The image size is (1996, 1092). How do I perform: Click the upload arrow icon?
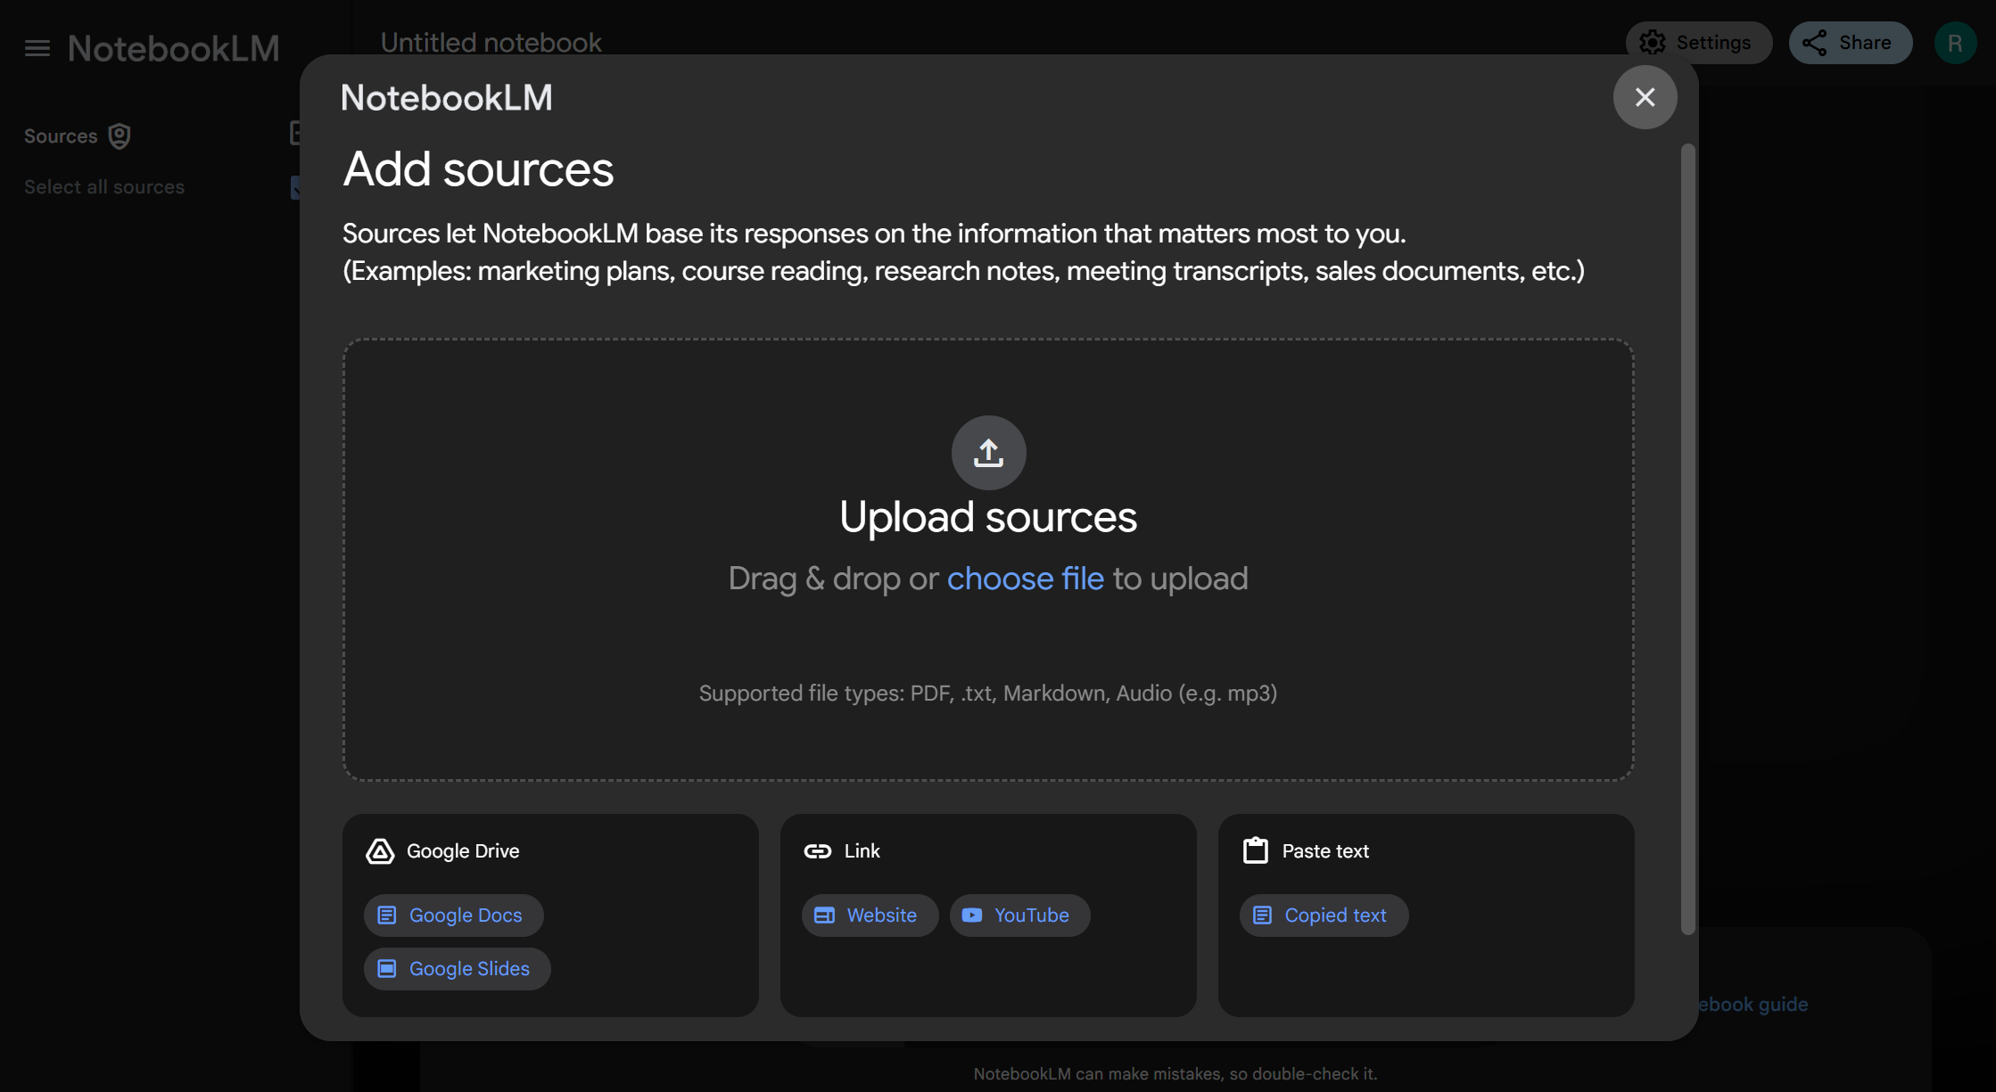[988, 453]
